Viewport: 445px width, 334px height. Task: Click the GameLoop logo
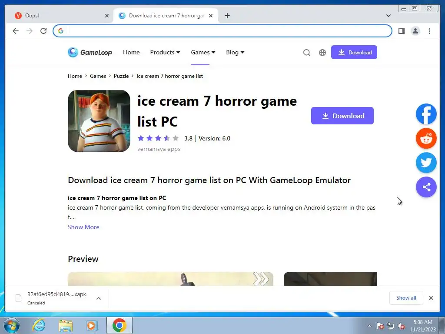click(90, 52)
